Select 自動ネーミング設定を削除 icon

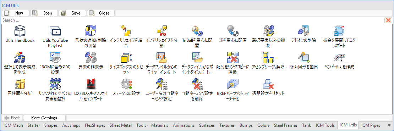click(x=197, y=84)
